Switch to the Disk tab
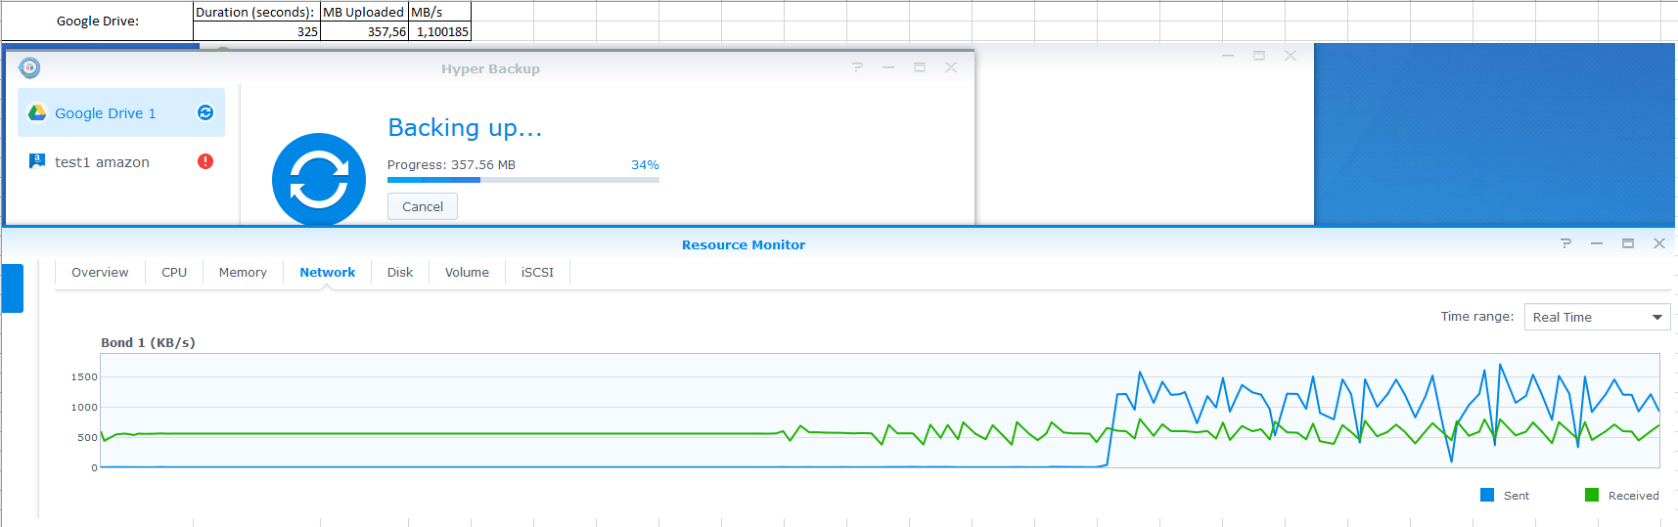 [x=400, y=273]
